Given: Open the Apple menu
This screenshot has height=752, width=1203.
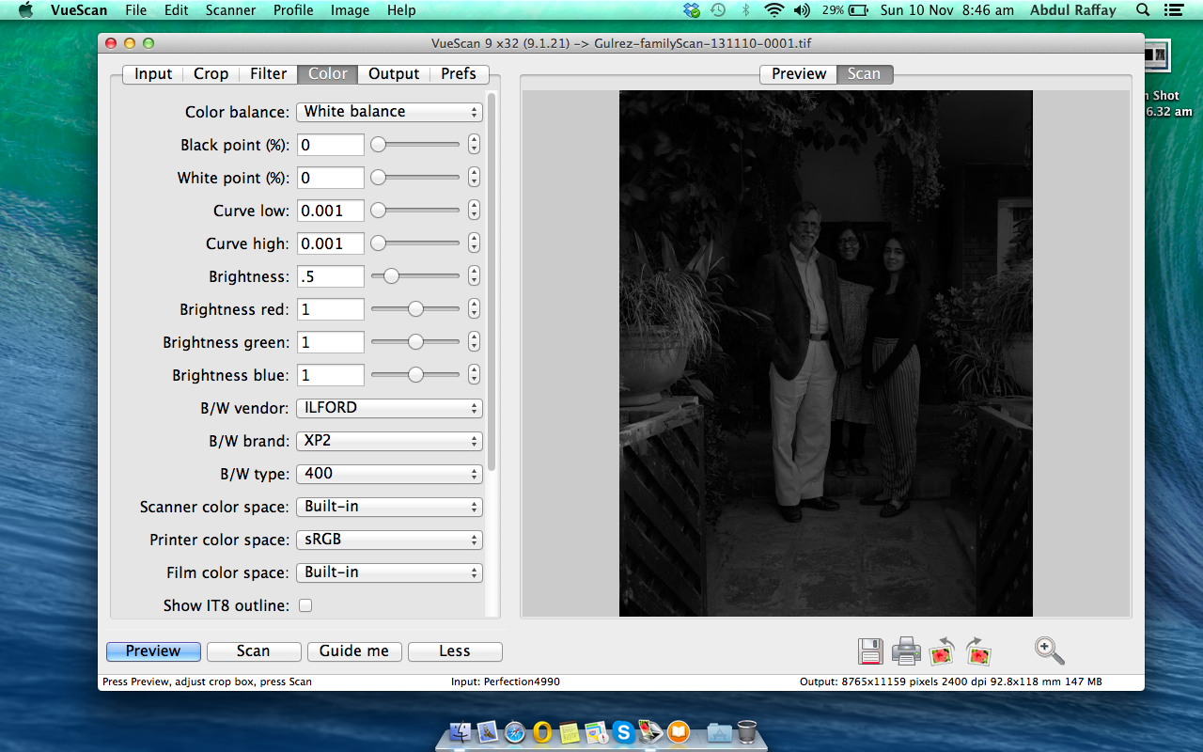Looking at the screenshot, I should click(x=25, y=10).
